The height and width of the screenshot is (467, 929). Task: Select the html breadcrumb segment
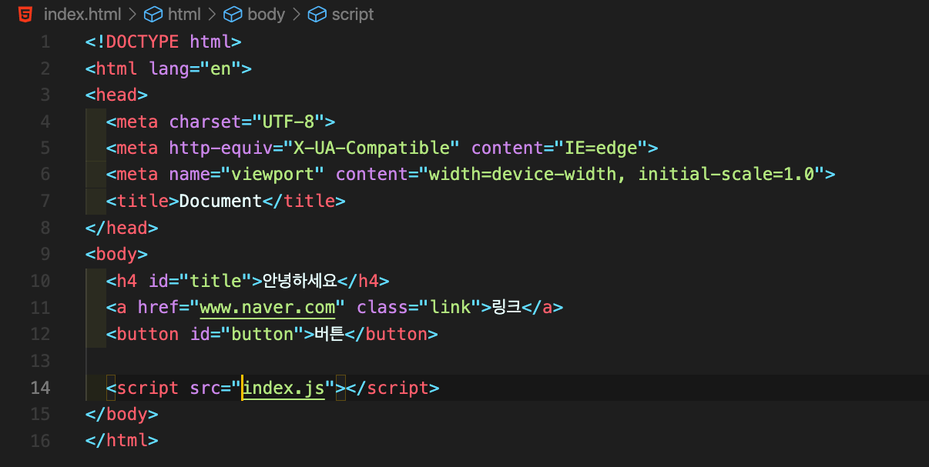(x=183, y=14)
